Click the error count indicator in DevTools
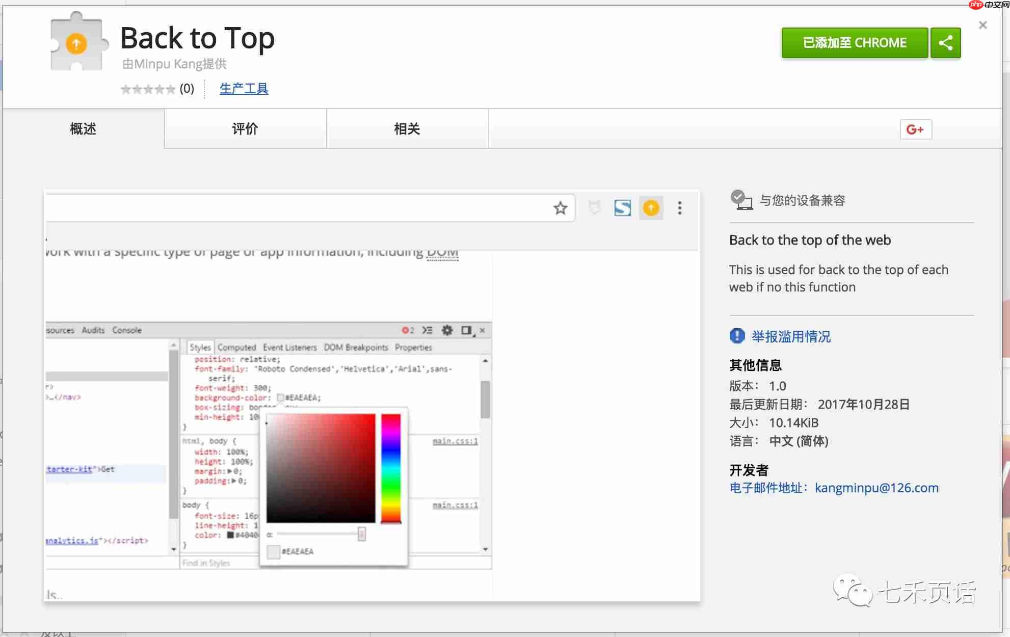 click(x=406, y=330)
